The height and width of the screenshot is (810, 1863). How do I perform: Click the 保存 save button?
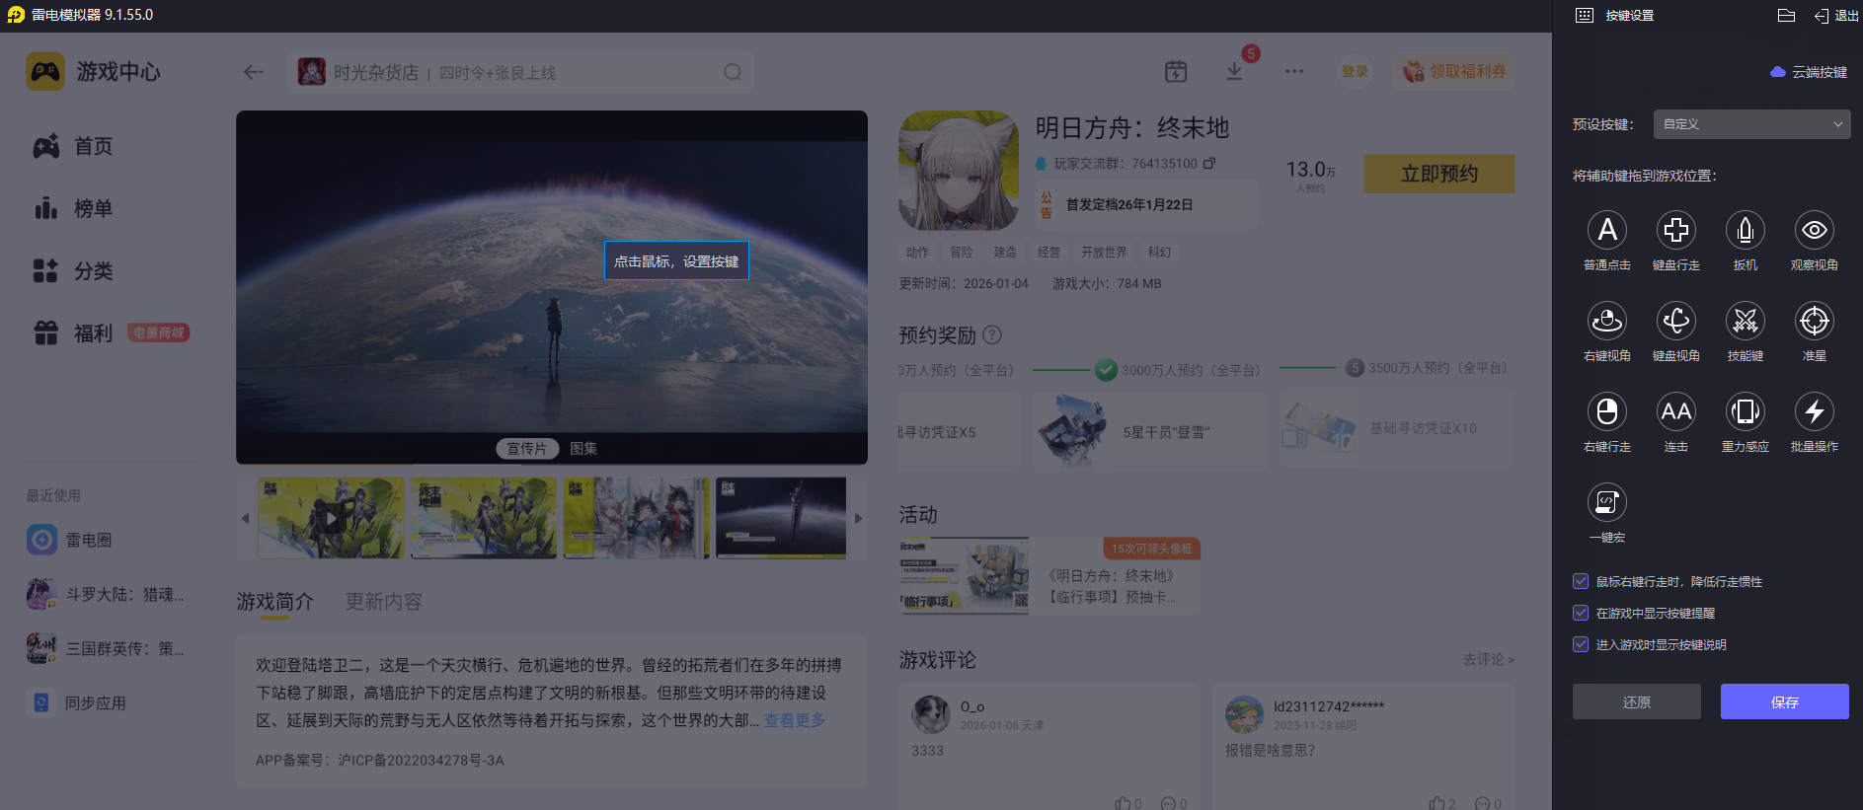coord(1784,702)
